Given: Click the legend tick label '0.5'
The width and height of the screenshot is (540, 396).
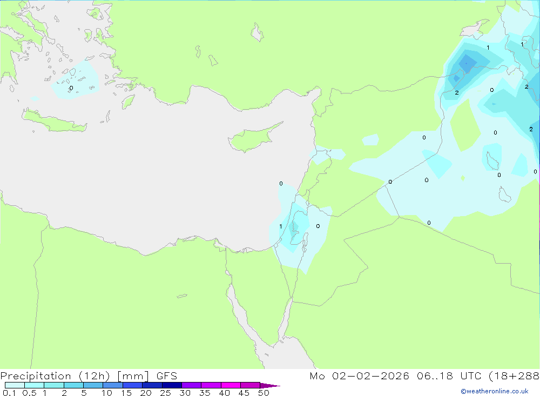Looking at the screenshot, I should click(x=29, y=393).
